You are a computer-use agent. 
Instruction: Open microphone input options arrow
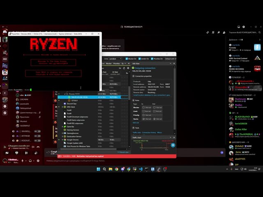click(26, 161)
